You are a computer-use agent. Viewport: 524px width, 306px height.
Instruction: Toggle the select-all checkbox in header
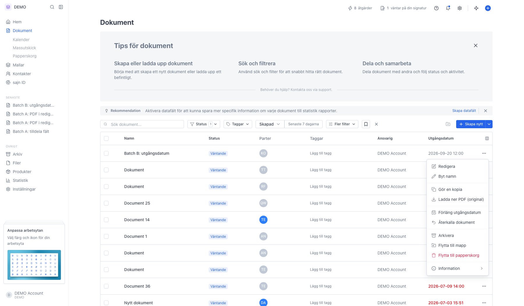pos(106,138)
